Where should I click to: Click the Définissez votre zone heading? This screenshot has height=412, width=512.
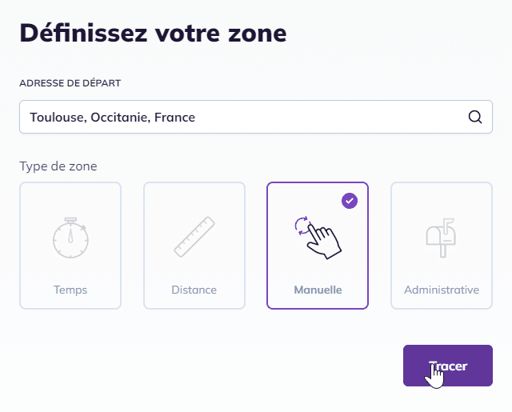click(x=153, y=33)
